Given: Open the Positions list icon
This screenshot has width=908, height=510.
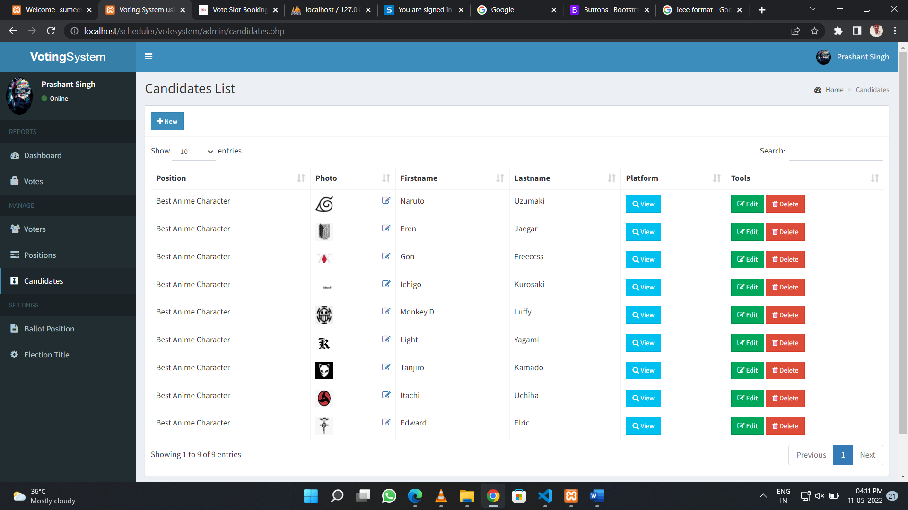Looking at the screenshot, I should (15, 255).
